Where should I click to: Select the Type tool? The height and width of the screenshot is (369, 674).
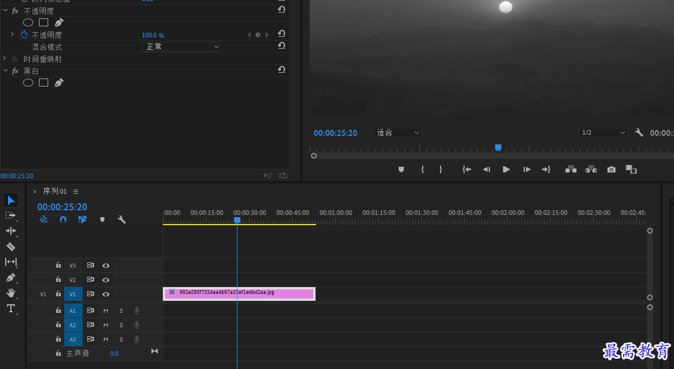click(11, 308)
